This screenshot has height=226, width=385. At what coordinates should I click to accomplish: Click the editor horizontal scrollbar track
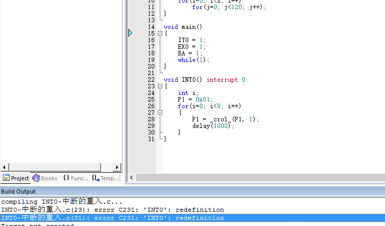click(260, 177)
